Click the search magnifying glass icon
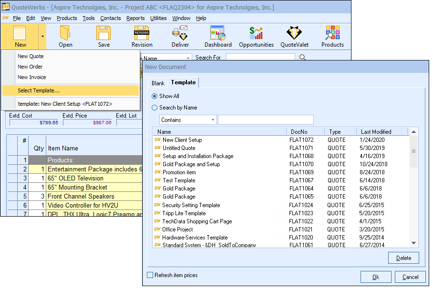The height and width of the screenshot is (289, 433). (x=302, y=58)
